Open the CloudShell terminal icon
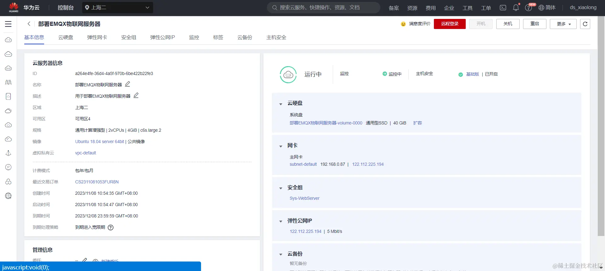 click(503, 8)
